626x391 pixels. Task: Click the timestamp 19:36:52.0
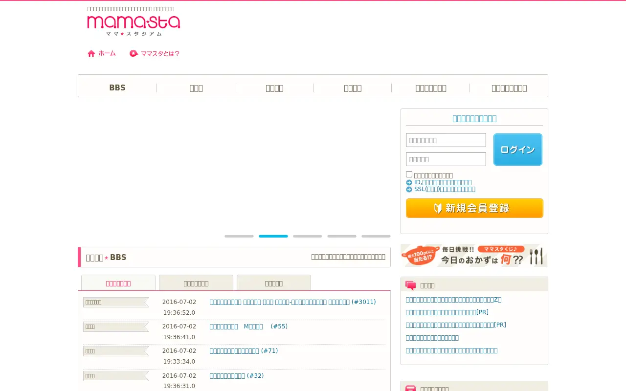coord(179,313)
